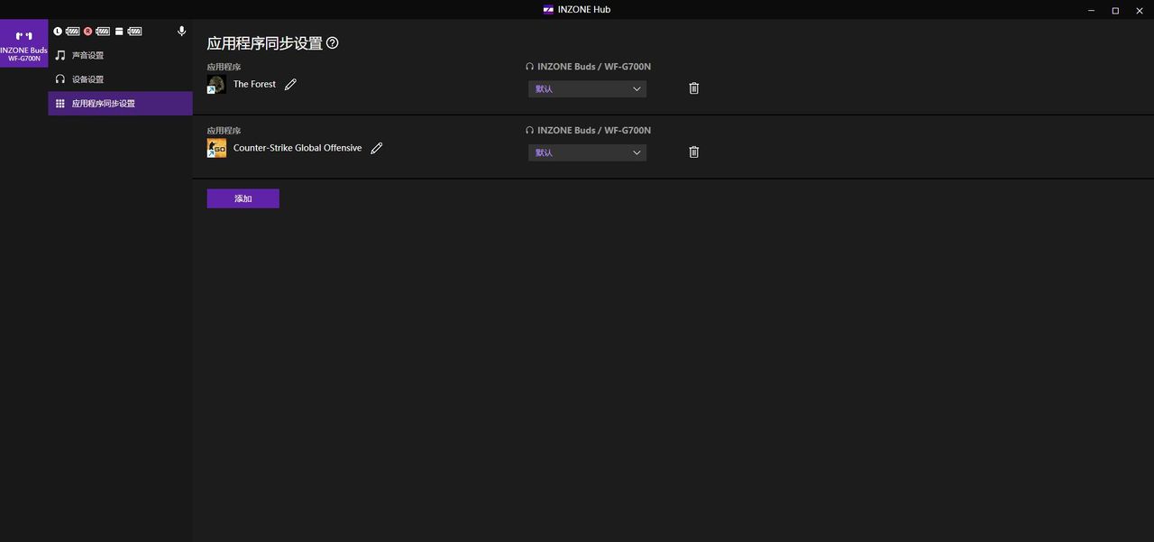Open help for 应用程序同步设置 via question mark
The height and width of the screenshot is (542, 1154).
pos(333,42)
